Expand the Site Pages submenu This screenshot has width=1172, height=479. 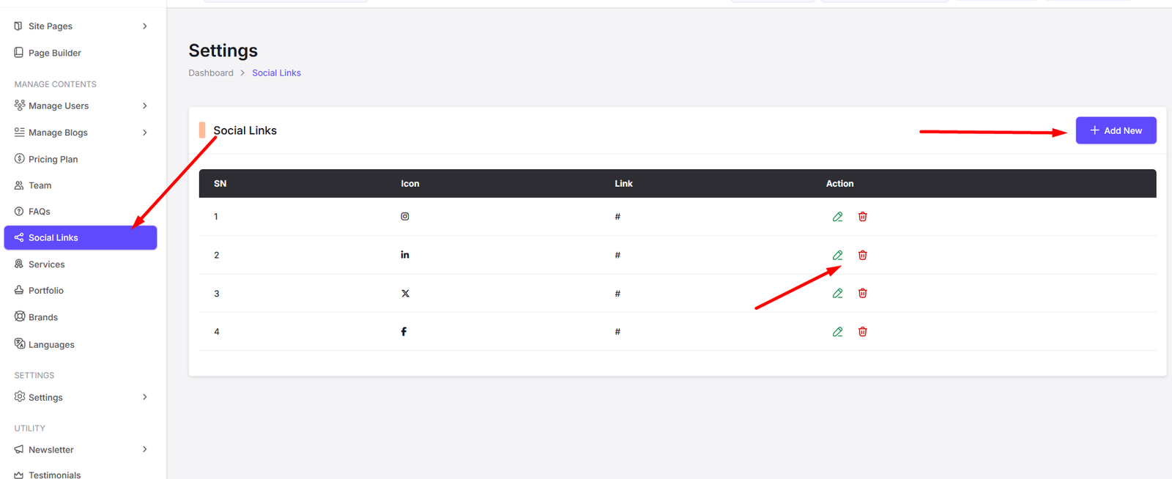(x=145, y=26)
